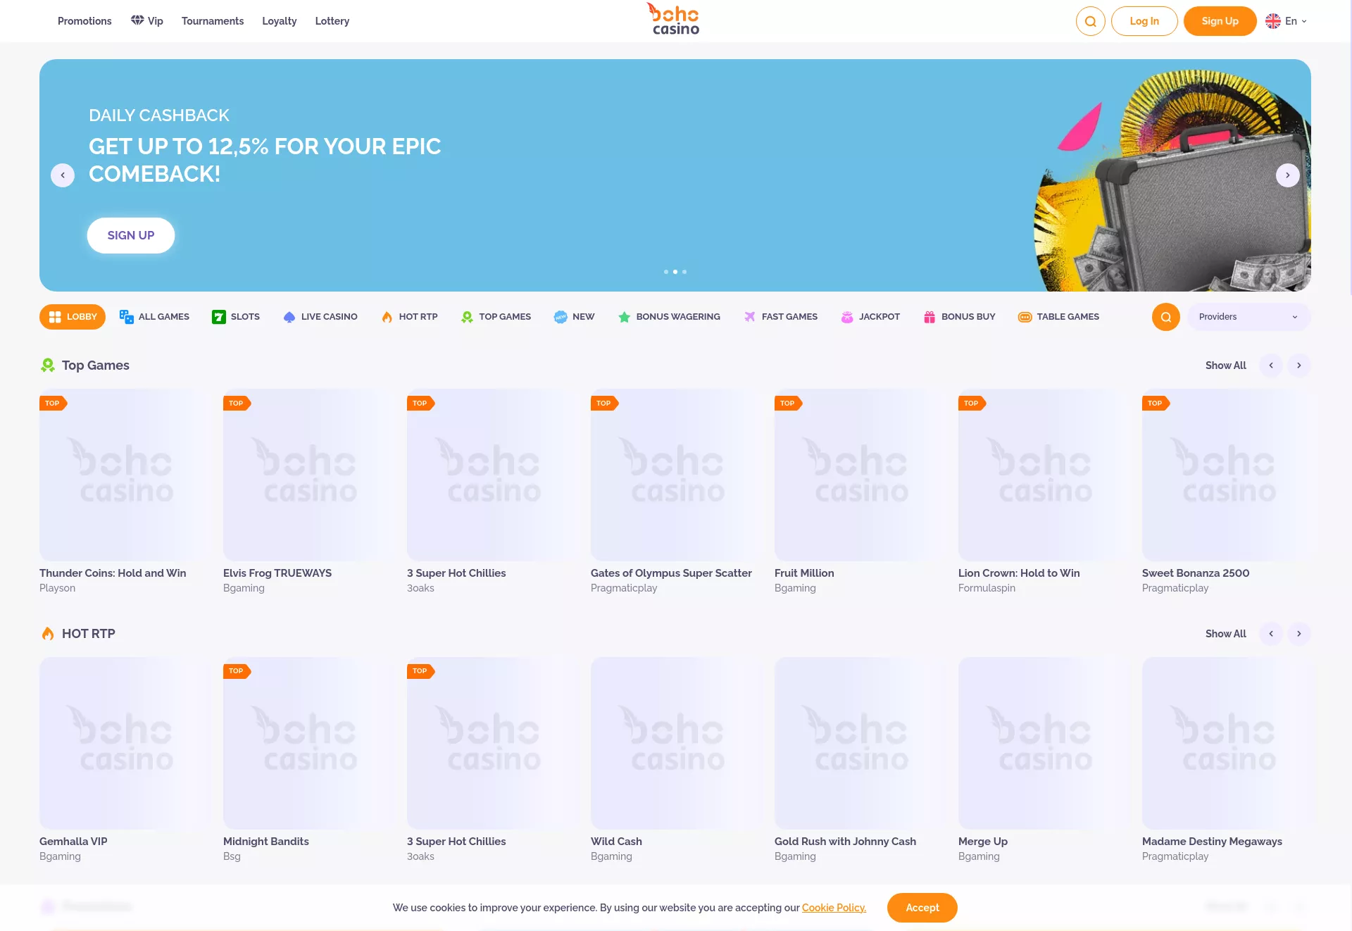
Task: Select the Lobby tab
Action: (x=73, y=317)
